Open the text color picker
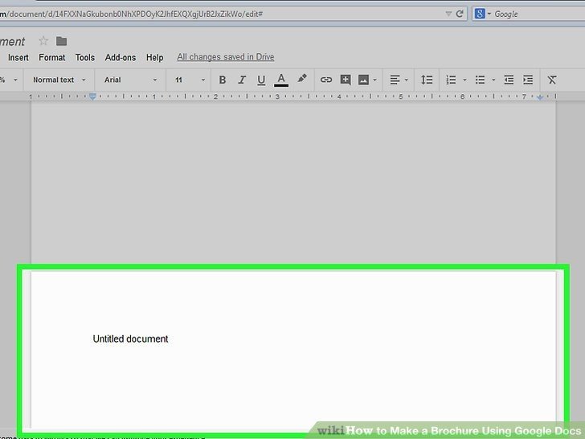This screenshot has width=585, height=439. (x=281, y=80)
